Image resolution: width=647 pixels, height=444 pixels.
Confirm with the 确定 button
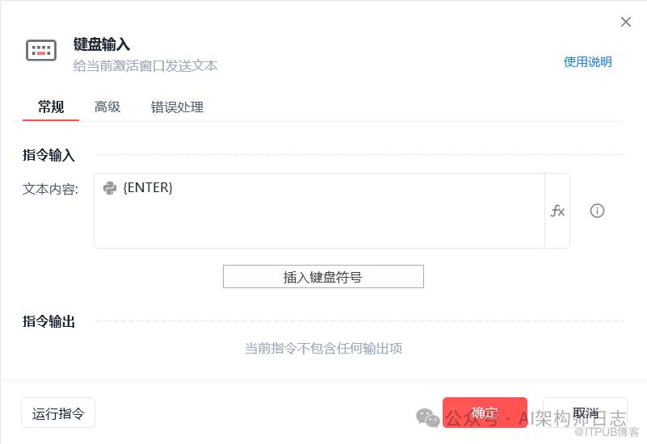click(485, 413)
